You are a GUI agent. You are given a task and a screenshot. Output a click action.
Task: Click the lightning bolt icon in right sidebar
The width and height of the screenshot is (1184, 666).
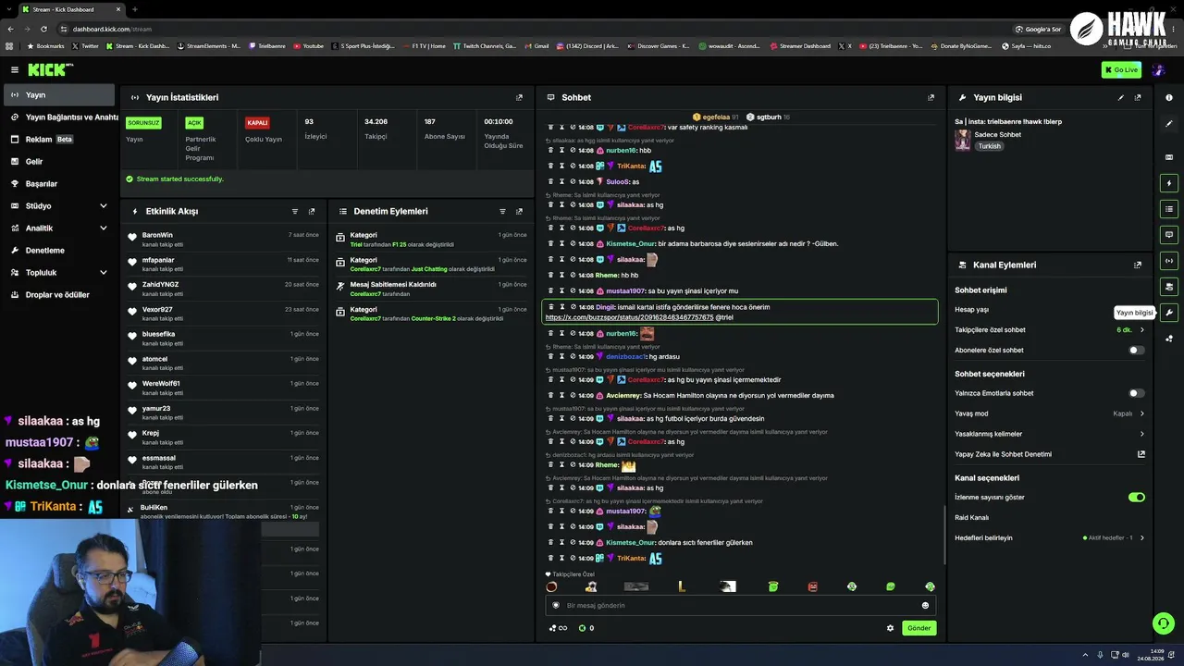1169,183
